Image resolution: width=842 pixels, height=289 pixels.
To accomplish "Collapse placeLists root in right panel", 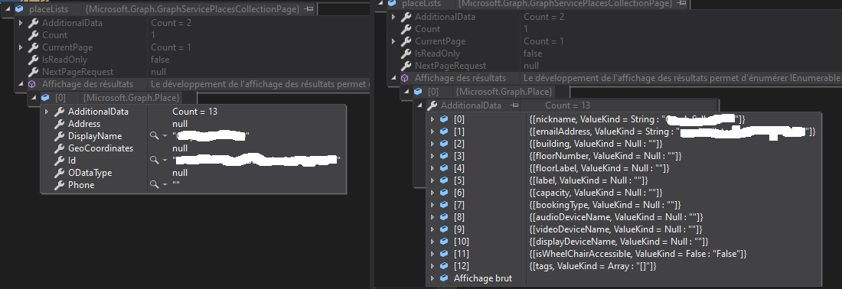I will coord(380,3).
